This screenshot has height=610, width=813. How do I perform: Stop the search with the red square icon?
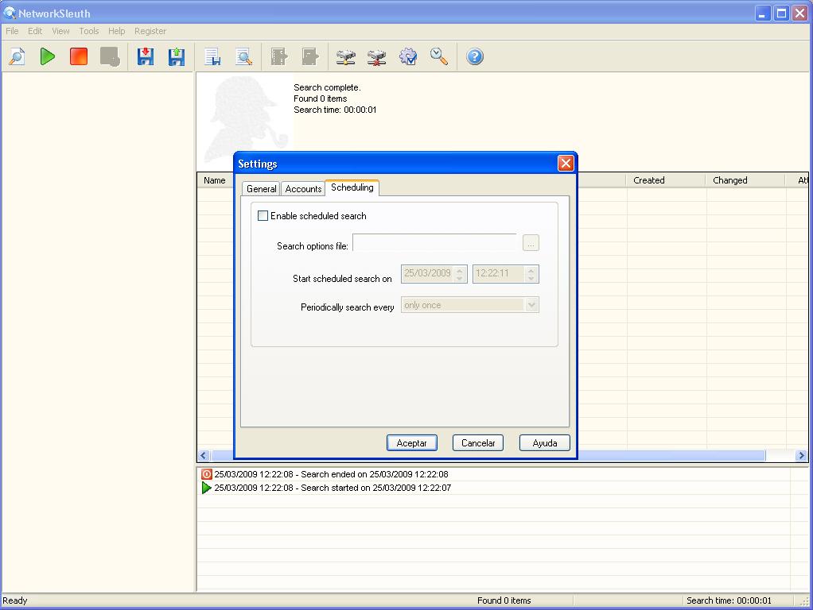[79, 56]
